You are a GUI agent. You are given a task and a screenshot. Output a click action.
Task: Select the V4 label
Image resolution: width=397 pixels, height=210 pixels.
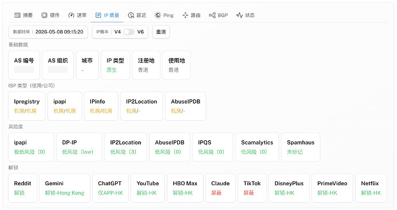click(117, 32)
